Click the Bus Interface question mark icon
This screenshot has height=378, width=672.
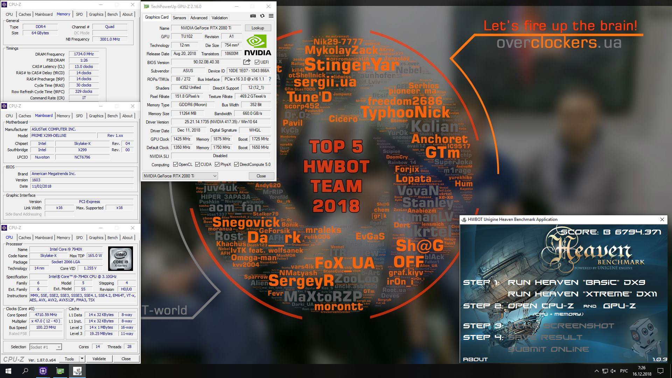point(269,79)
